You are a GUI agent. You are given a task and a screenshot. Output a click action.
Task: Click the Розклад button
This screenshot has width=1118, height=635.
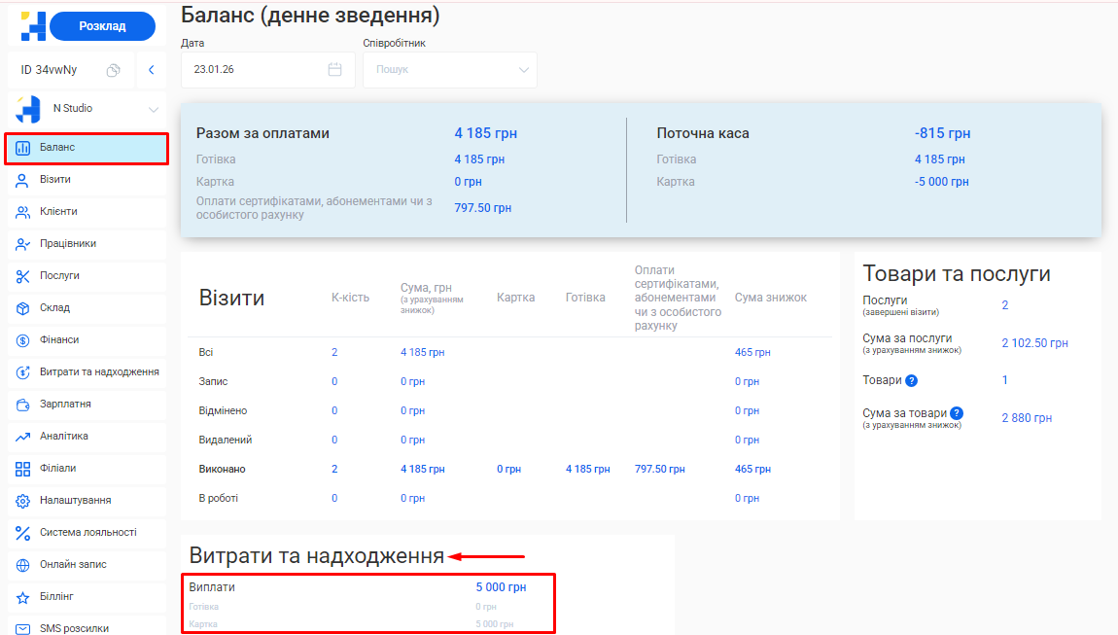click(x=102, y=25)
